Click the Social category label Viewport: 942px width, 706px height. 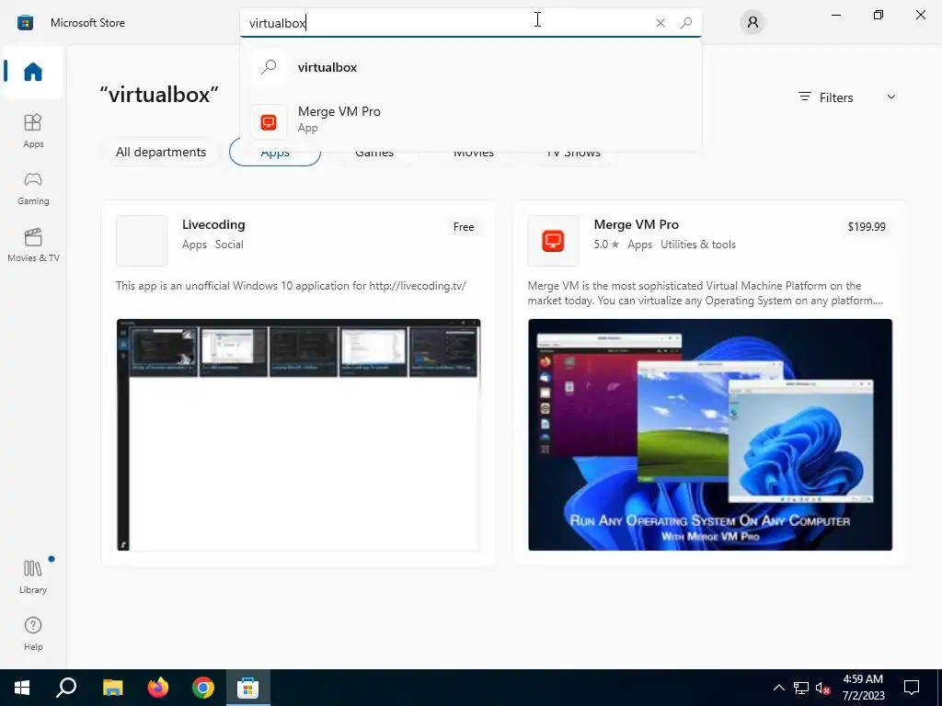click(x=229, y=245)
